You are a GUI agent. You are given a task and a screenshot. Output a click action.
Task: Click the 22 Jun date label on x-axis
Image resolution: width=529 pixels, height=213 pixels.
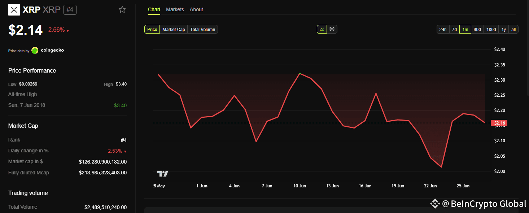[x=430, y=186]
